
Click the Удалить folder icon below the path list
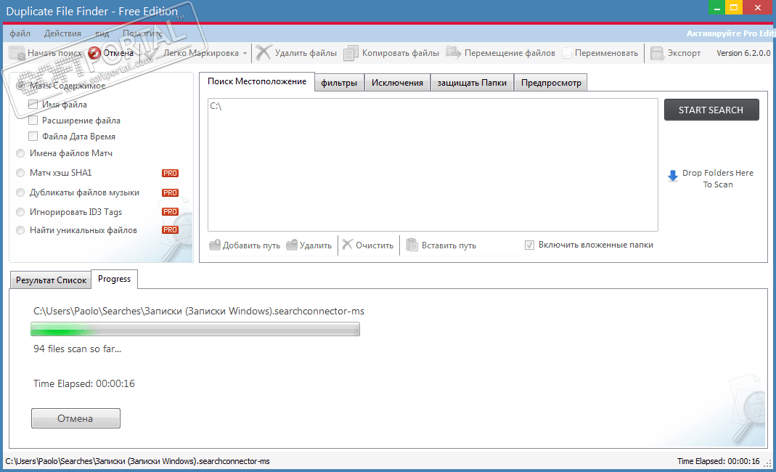(292, 245)
